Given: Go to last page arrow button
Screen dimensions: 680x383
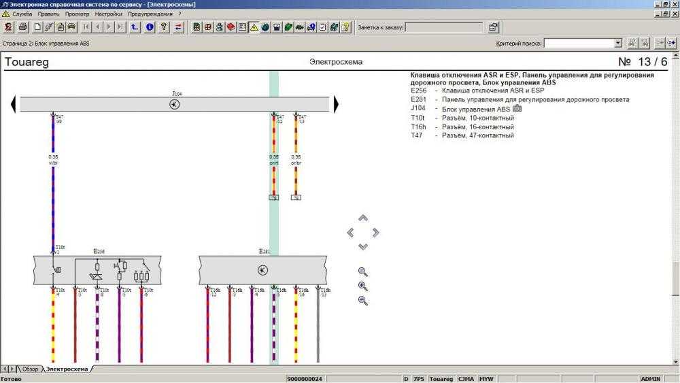Looking at the screenshot, I should pyautogui.click(x=120, y=27).
